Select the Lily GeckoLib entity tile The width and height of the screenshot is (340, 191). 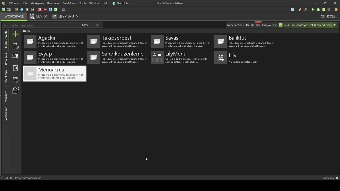pyautogui.click(x=245, y=58)
